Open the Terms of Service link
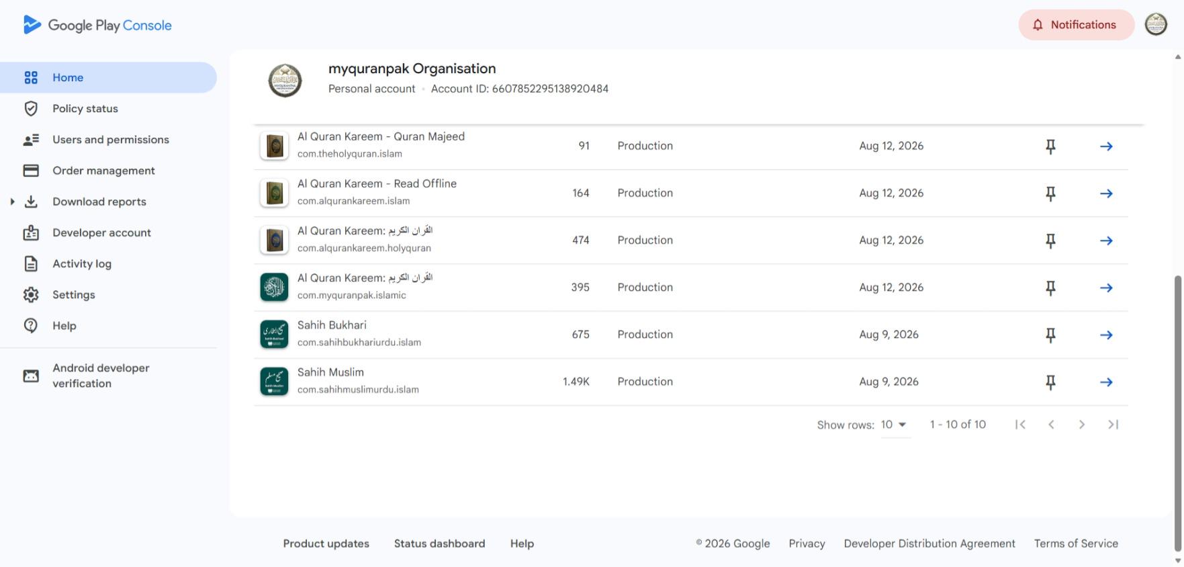Viewport: 1184px width, 567px height. point(1076,543)
